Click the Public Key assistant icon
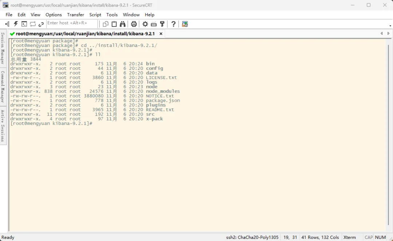 click(x=162, y=24)
